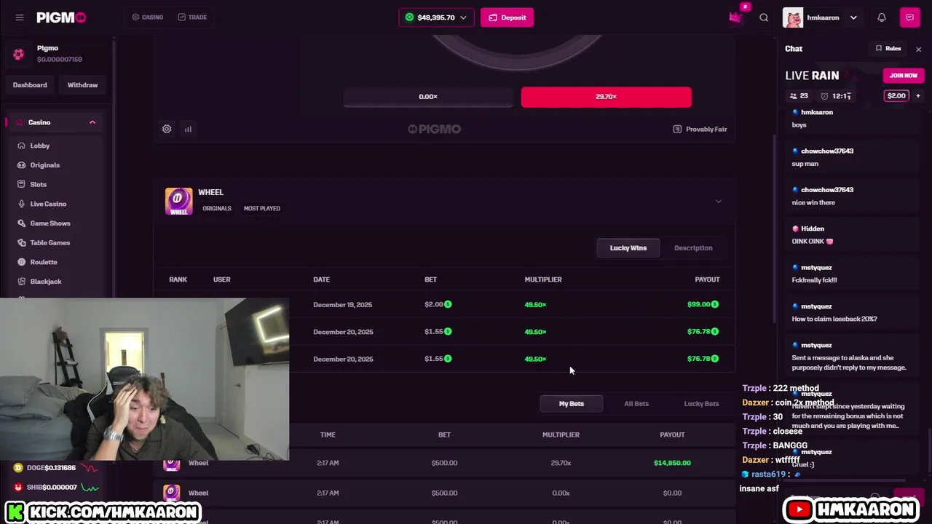Open Roulette in sidebar
This screenshot has width=932, height=524.
[x=43, y=262]
